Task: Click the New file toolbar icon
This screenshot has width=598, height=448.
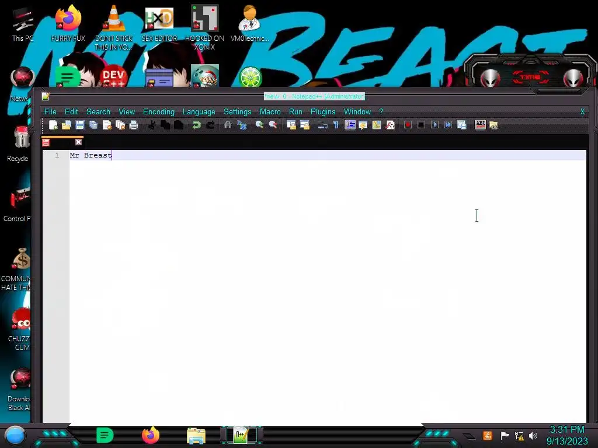Action: (x=53, y=125)
